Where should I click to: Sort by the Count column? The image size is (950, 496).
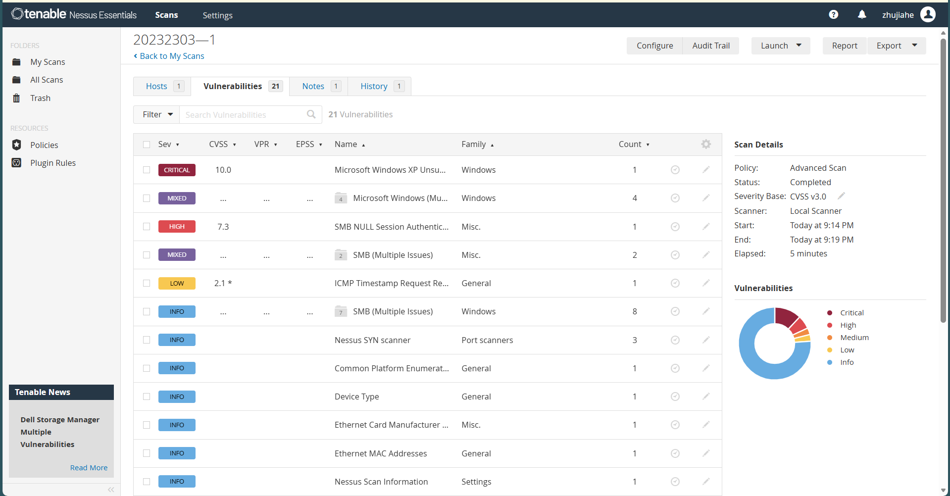634,144
